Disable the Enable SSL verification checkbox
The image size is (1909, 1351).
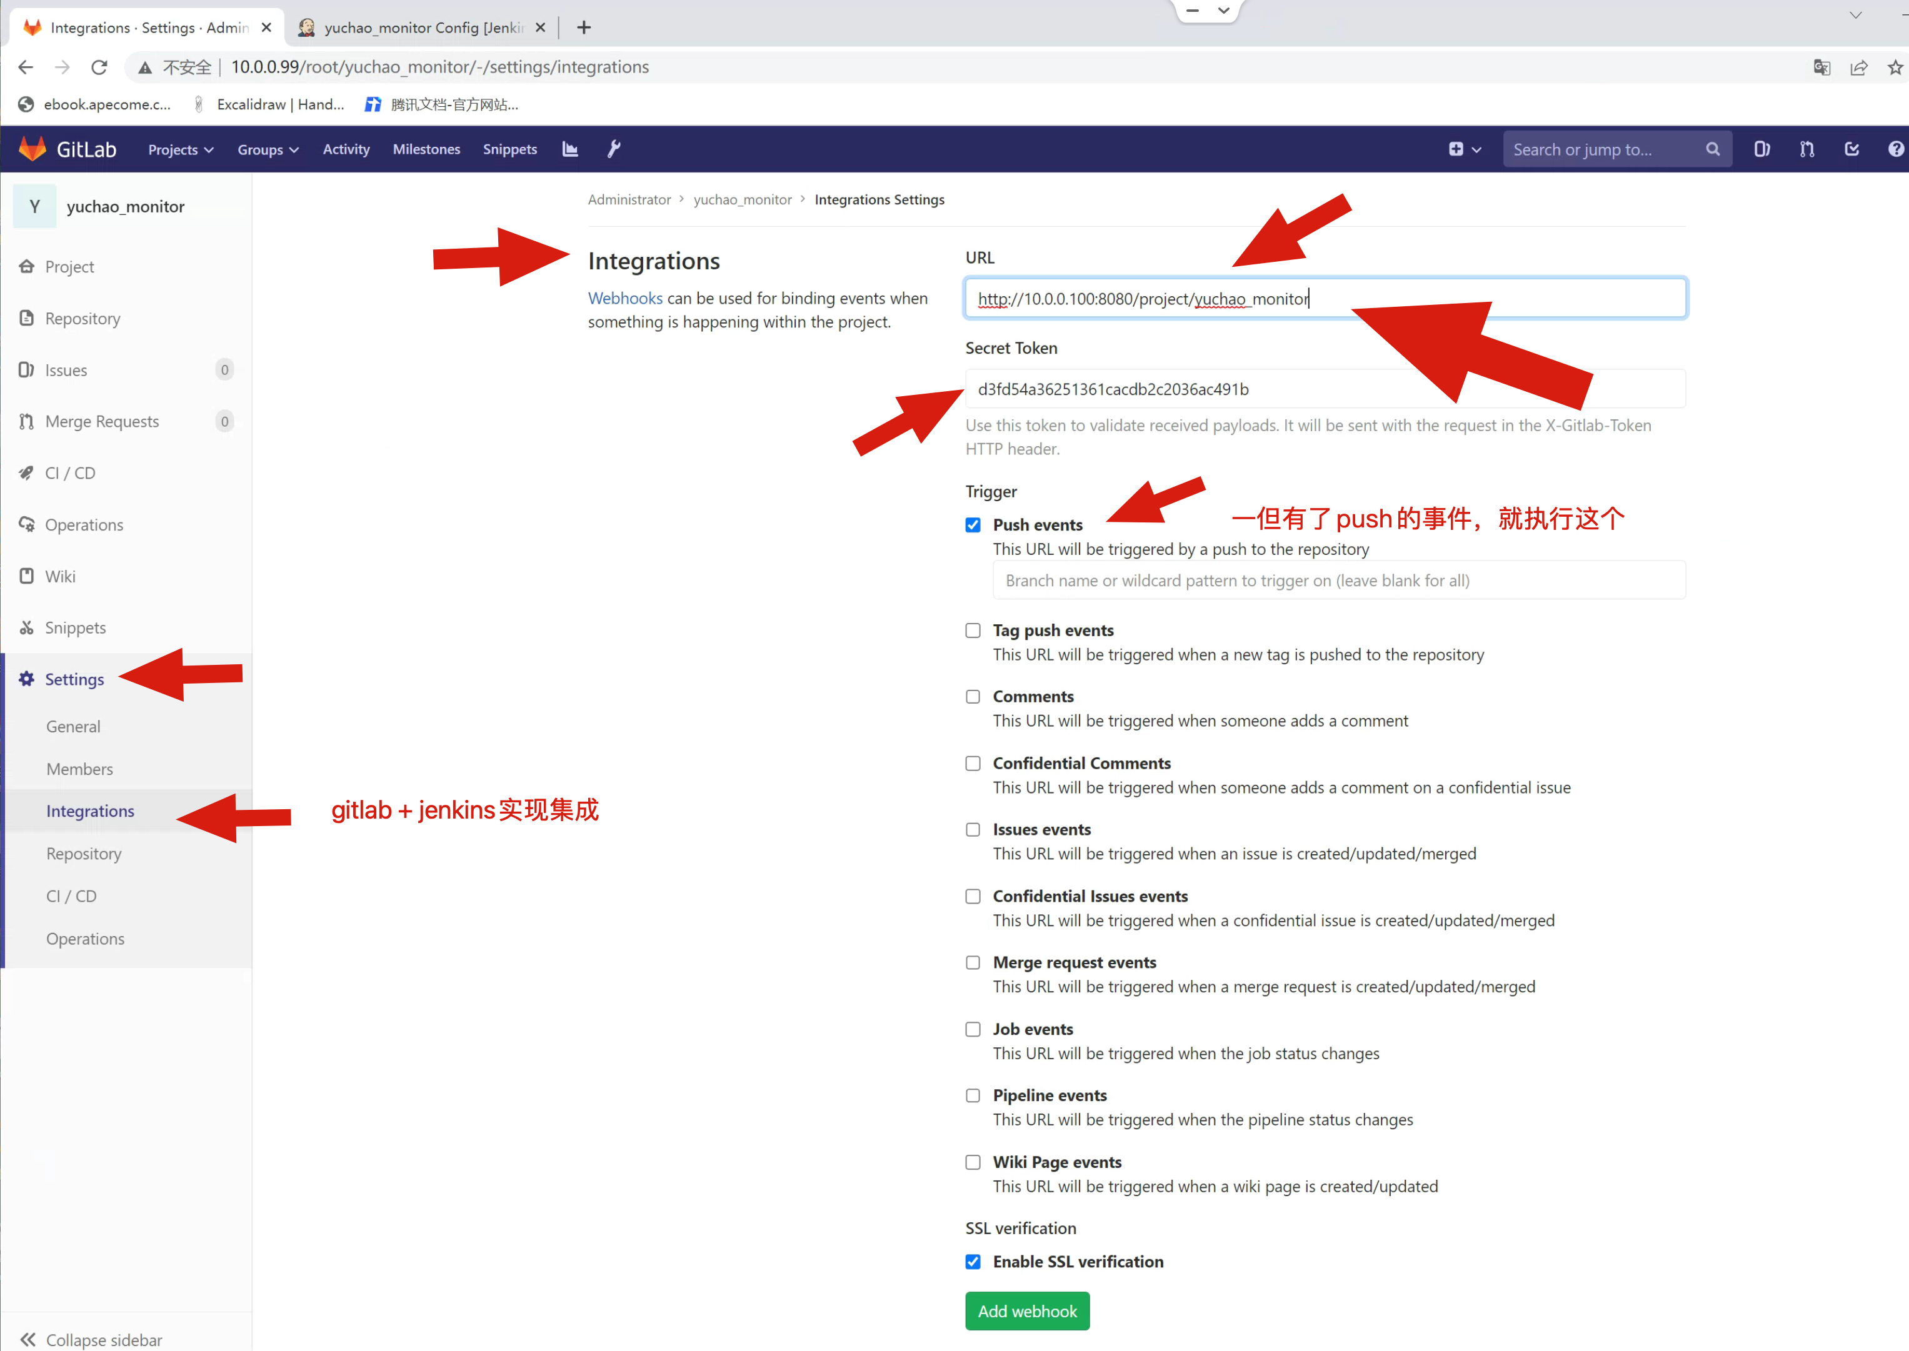coord(973,1262)
